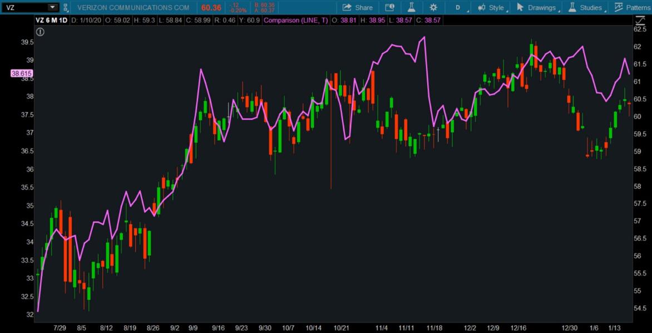This screenshot has width=652, height=333.
Task: Open the VZ symbol dropdown arrow
Action: 52,7
